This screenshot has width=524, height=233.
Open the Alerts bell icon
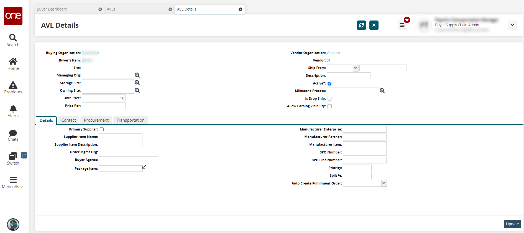point(13,109)
